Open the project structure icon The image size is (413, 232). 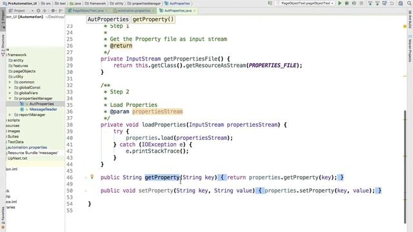pyautogui.click(x=401, y=3)
